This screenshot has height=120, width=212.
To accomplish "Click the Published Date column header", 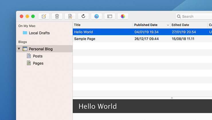I will [152, 25].
